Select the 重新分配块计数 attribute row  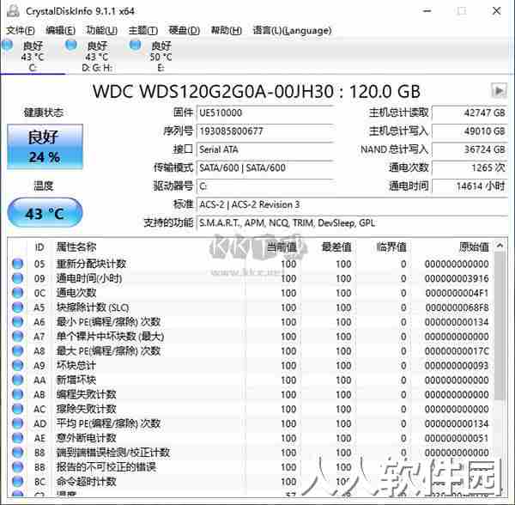251,264
